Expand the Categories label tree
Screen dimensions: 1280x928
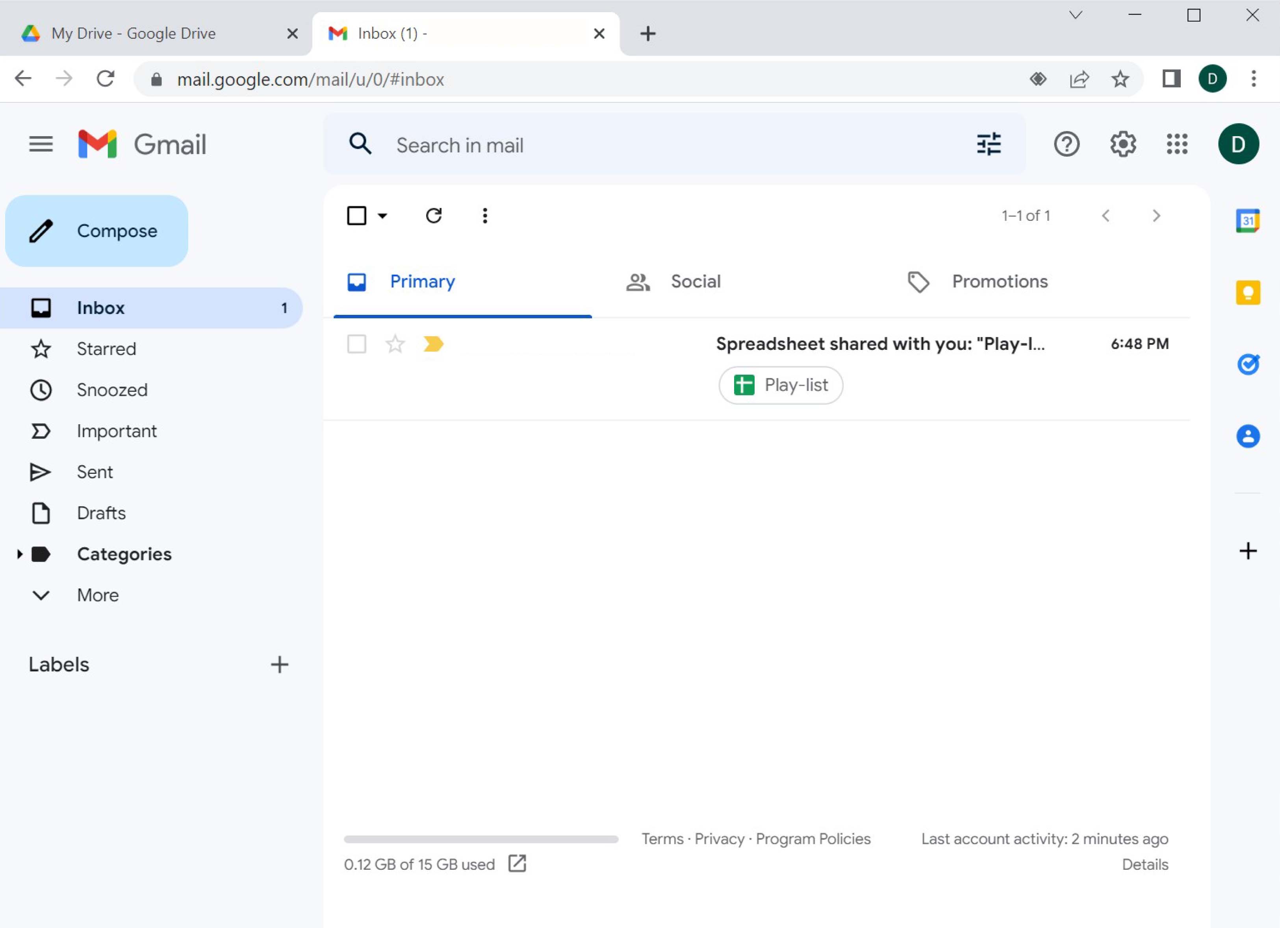click(20, 554)
